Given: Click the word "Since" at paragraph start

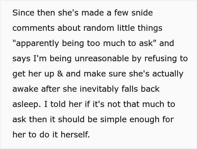Looking at the screenshot, I should coord(23,13).
